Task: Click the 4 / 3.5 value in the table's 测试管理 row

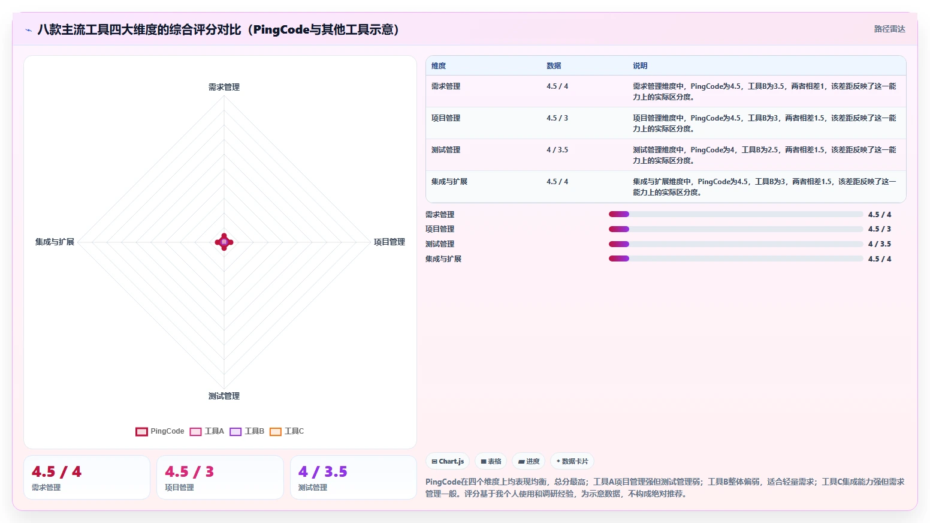Action: pyautogui.click(x=557, y=150)
